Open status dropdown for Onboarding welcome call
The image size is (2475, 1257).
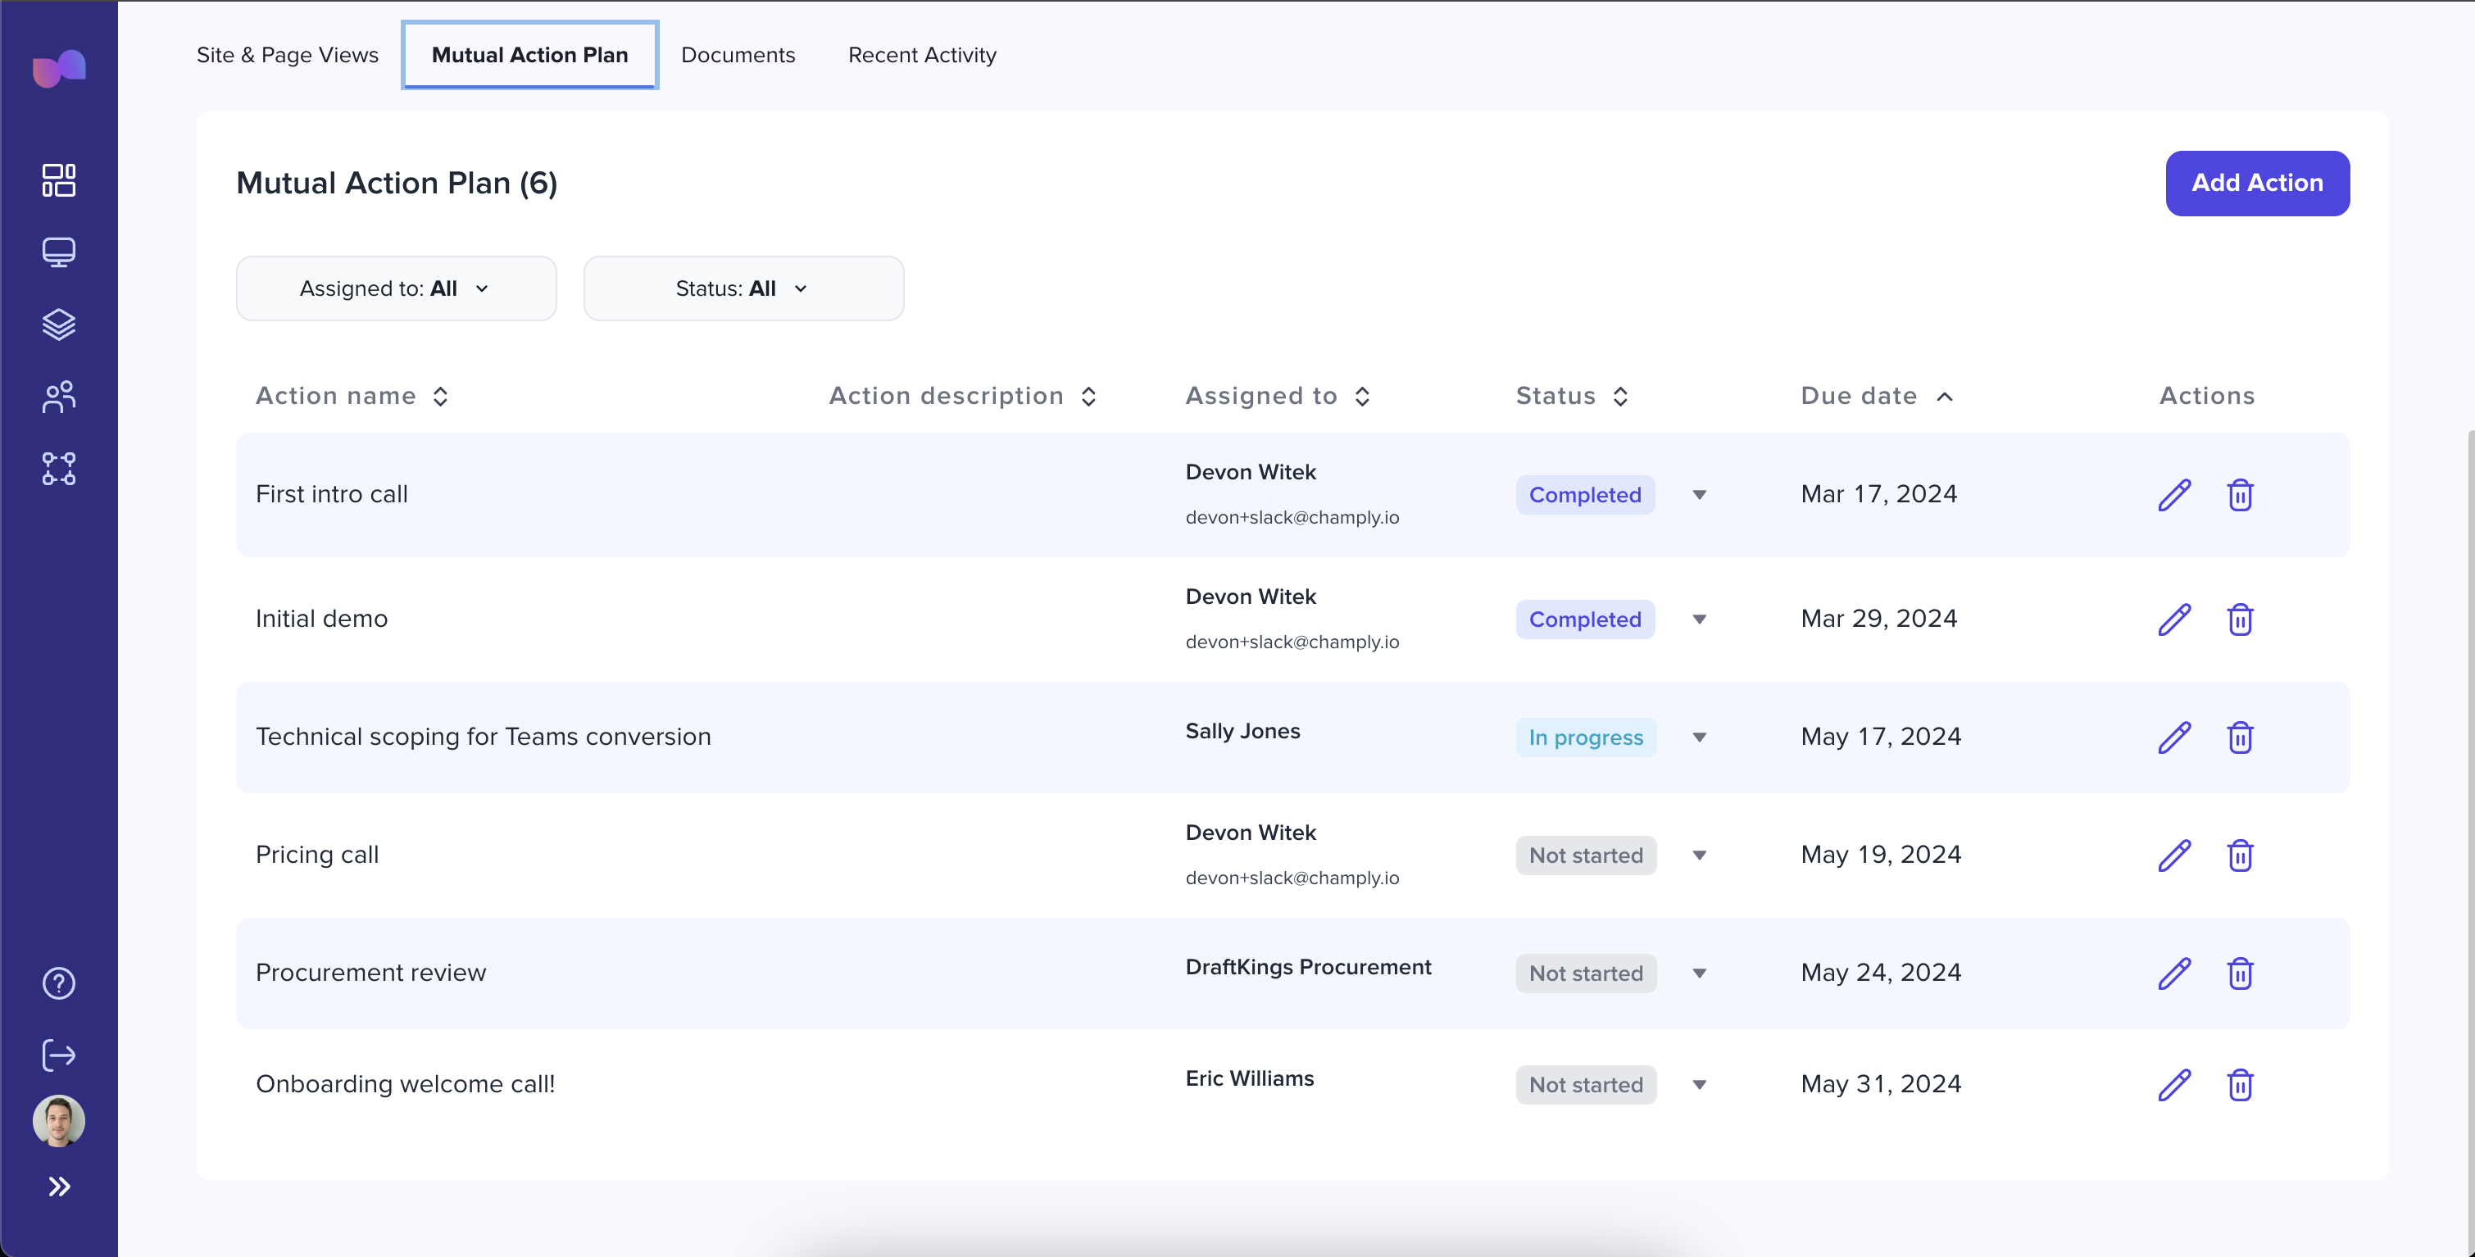click(1700, 1085)
